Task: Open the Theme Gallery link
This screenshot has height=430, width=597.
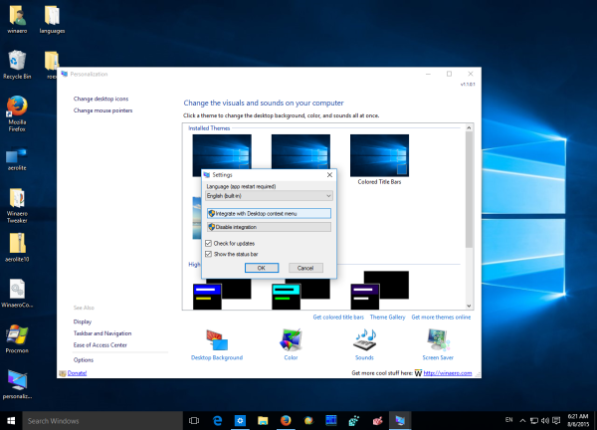Action: (388, 318)
